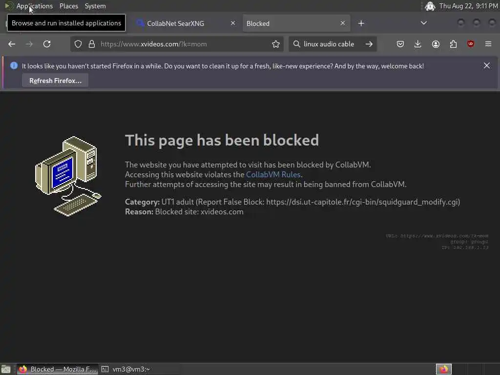Click the 'Blocked site: xvideos.com' reason text
The width and height of the screenshot is (500, 375).
click(199, 212)
